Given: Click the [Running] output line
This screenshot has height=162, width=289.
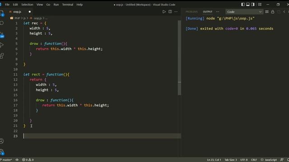Looking at the screenshot, I should pyautogui.click(x=220, y=18).
